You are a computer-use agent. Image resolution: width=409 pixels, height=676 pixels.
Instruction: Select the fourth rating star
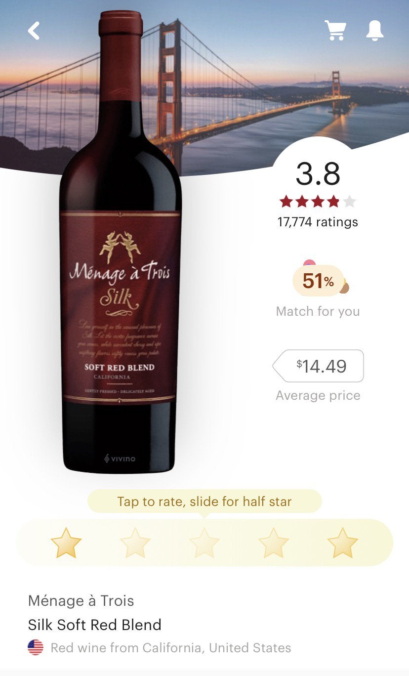(274, 543)
